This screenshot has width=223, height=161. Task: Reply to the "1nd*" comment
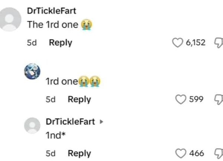79,153
